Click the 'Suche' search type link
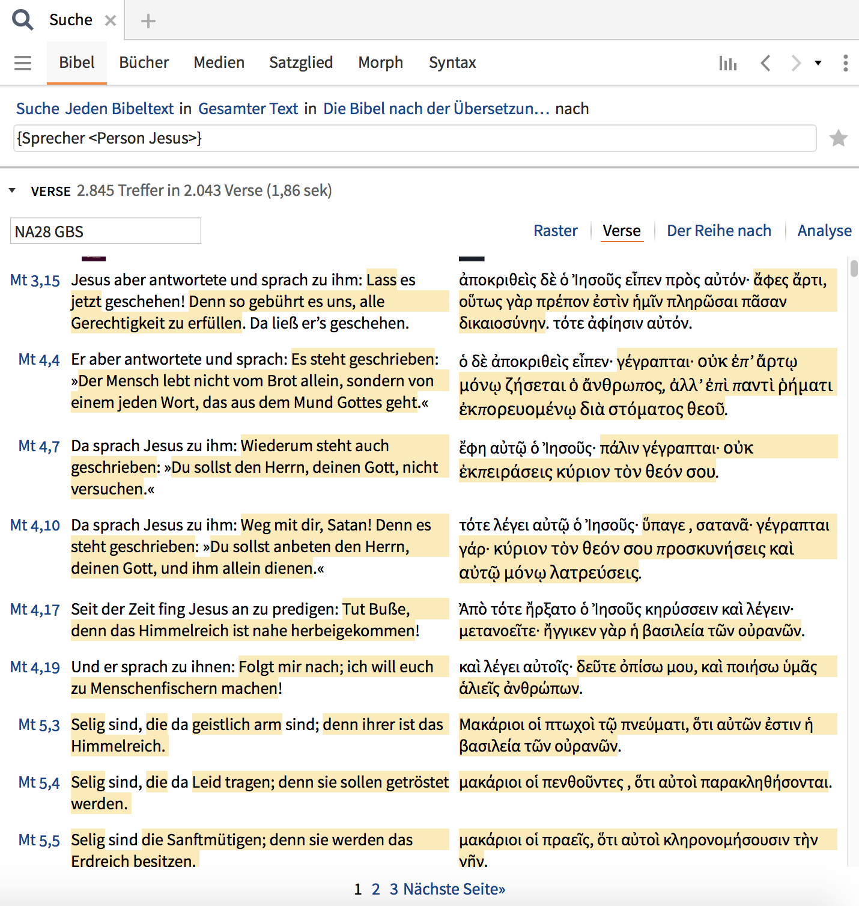Viewport: 859px width, 906px height. [x=38, y=109]
